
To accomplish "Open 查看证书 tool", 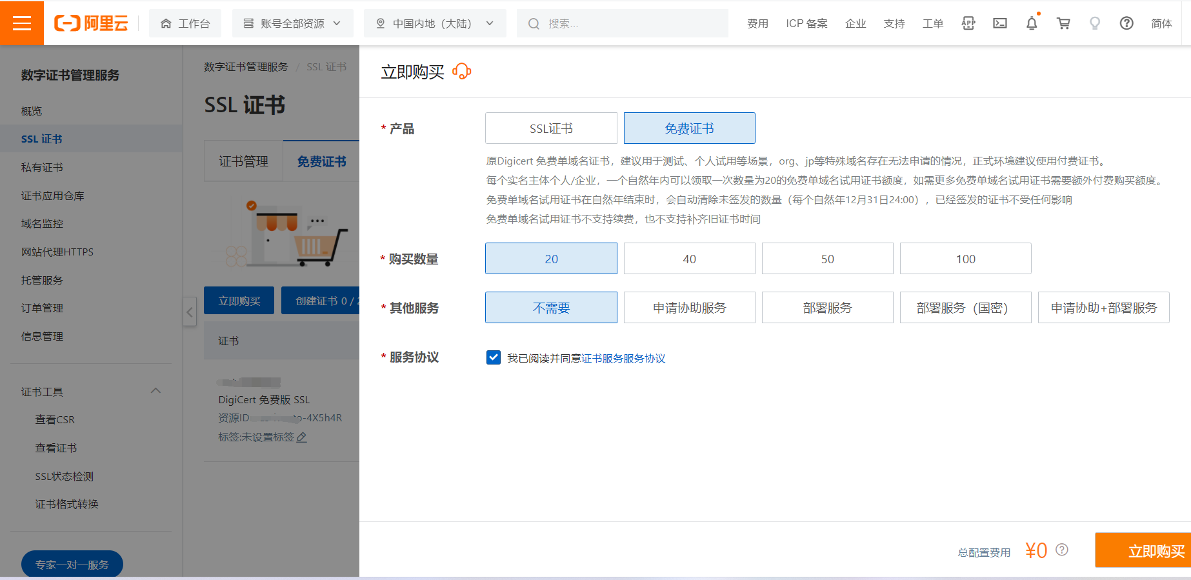I will pos(56,448).
